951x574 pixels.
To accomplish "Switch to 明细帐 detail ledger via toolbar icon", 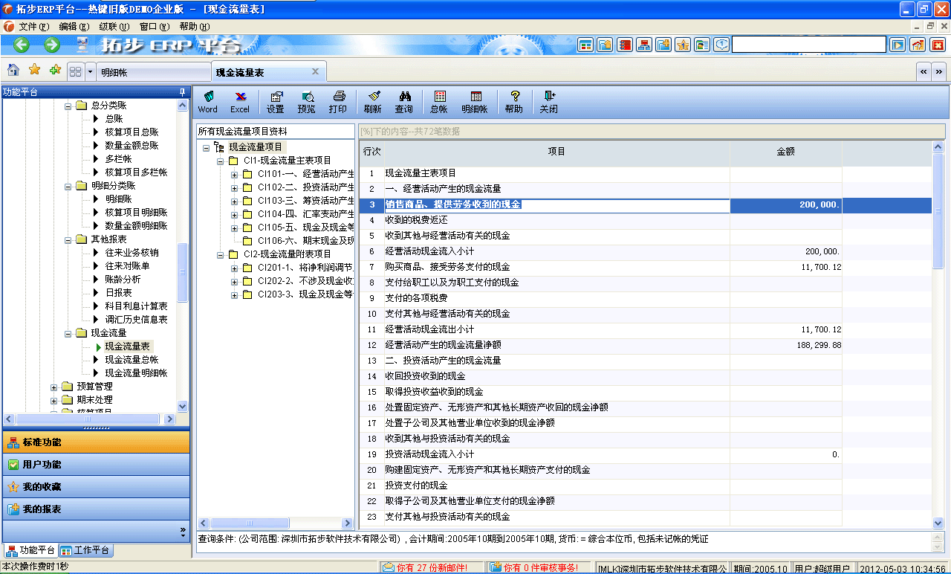I will (475, 102).
